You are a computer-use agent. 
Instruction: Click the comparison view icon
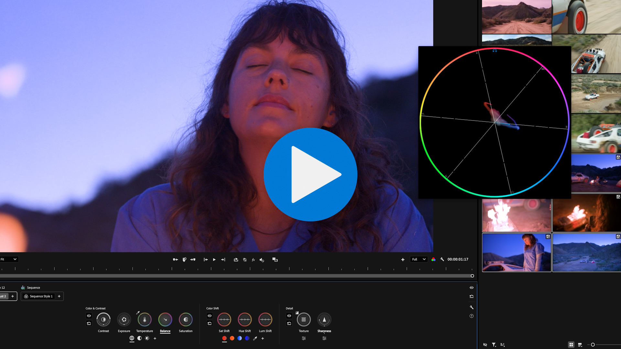click(275, 259)
